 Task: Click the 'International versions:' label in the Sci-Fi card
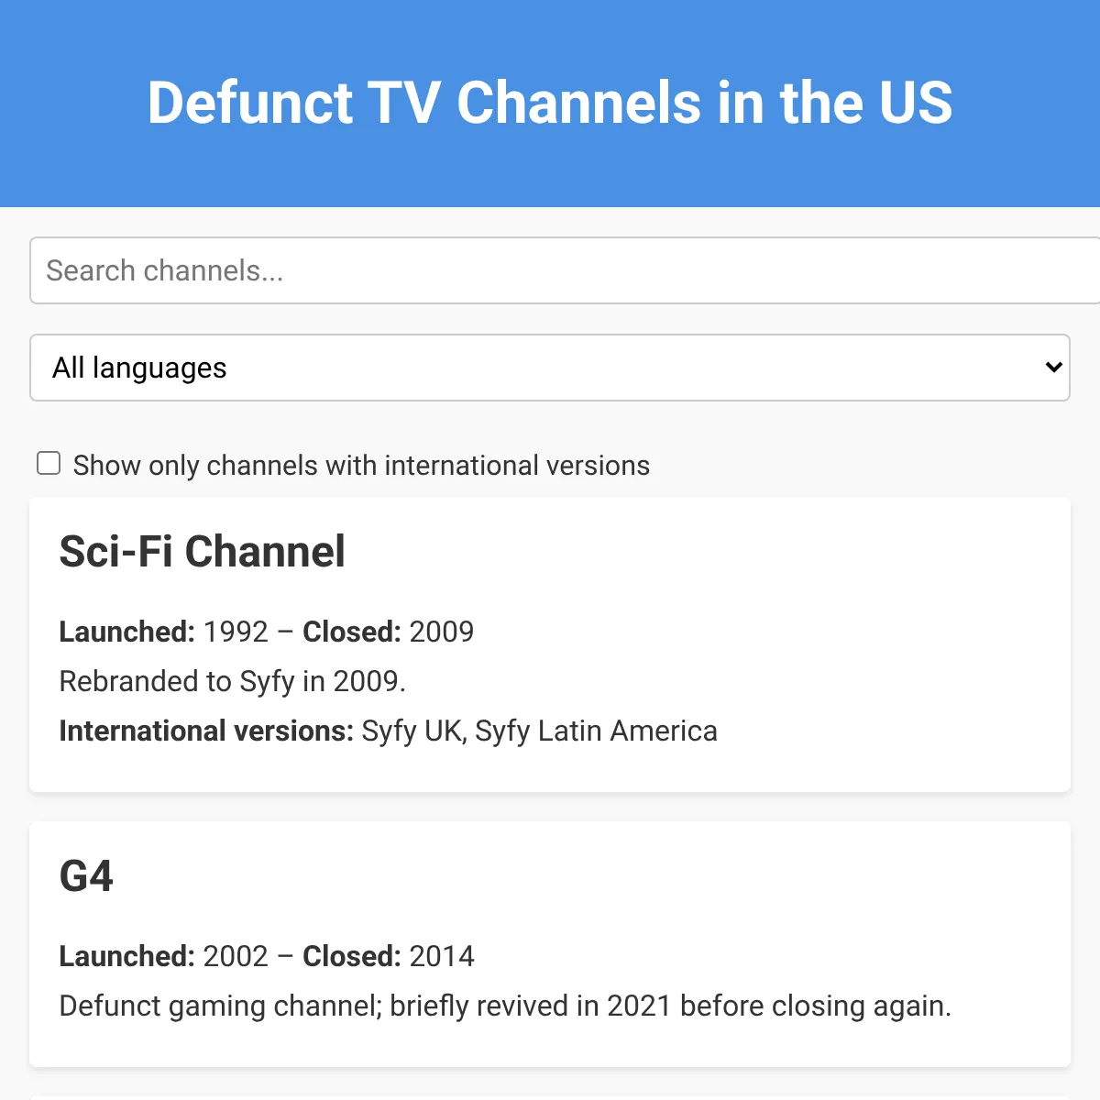tap(205, 731)
